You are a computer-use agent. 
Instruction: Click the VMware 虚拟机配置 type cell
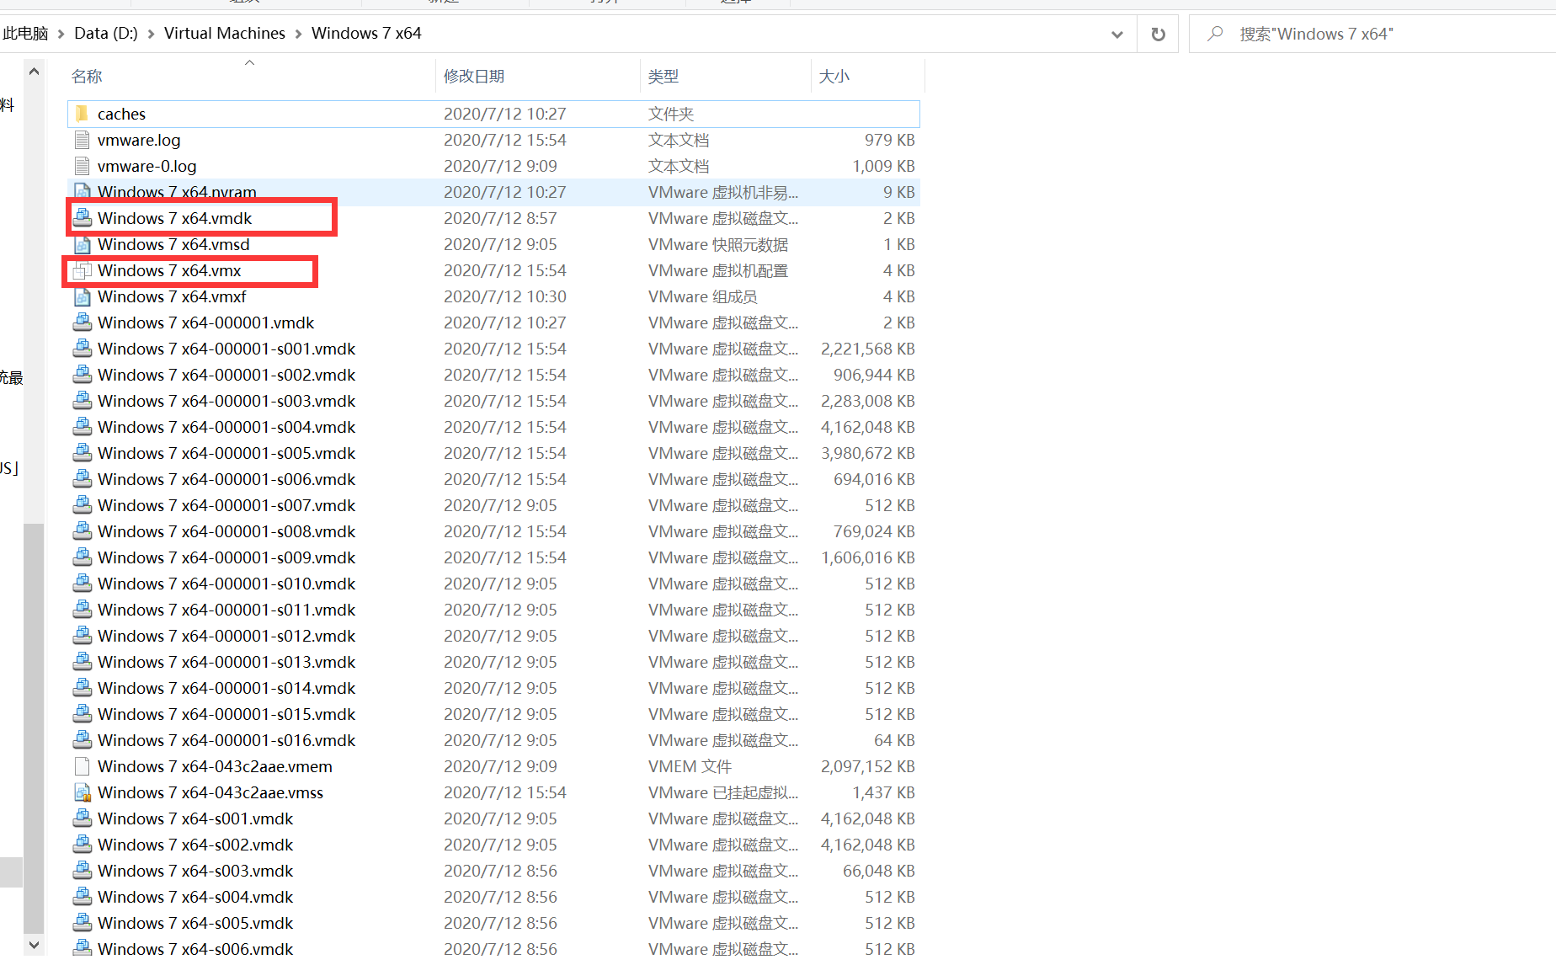718,270
